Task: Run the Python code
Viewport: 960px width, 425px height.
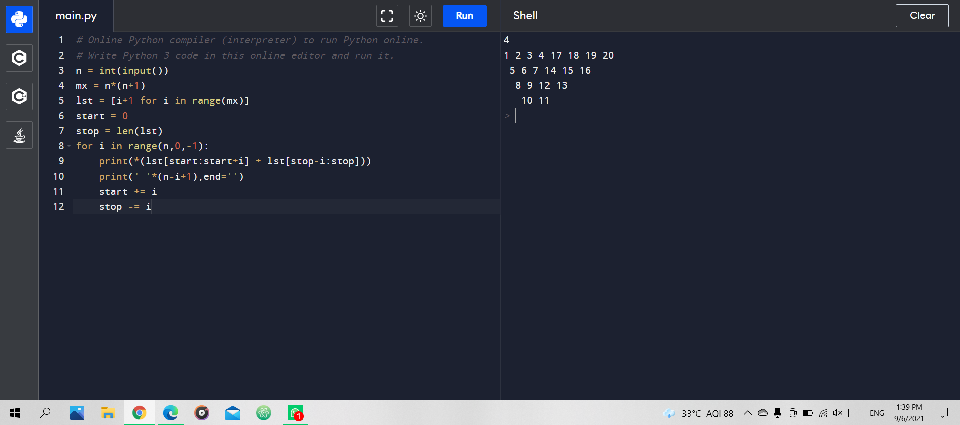Action: tap(464, 16)
